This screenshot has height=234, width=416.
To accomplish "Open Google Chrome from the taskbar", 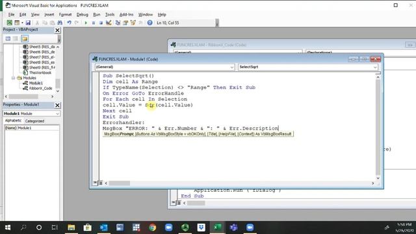I will click(x=152, y=227).
